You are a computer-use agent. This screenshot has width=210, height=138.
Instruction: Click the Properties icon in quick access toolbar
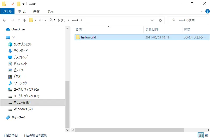[x=13, y=4]
